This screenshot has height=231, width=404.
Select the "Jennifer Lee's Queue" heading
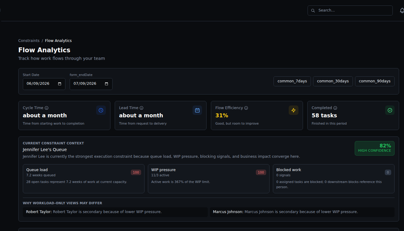coord(45,150)
